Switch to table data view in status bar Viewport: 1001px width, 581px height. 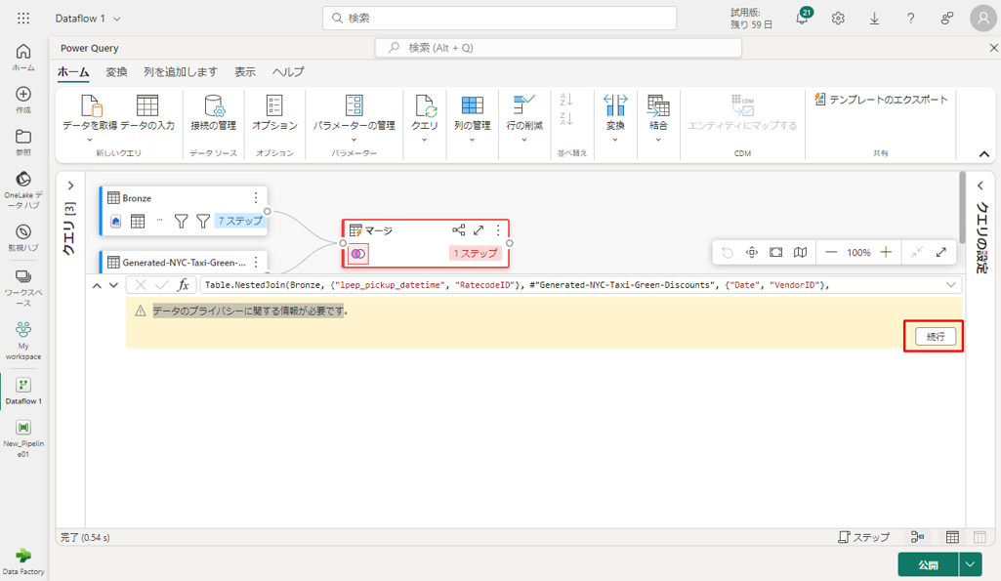coord(952,537)
